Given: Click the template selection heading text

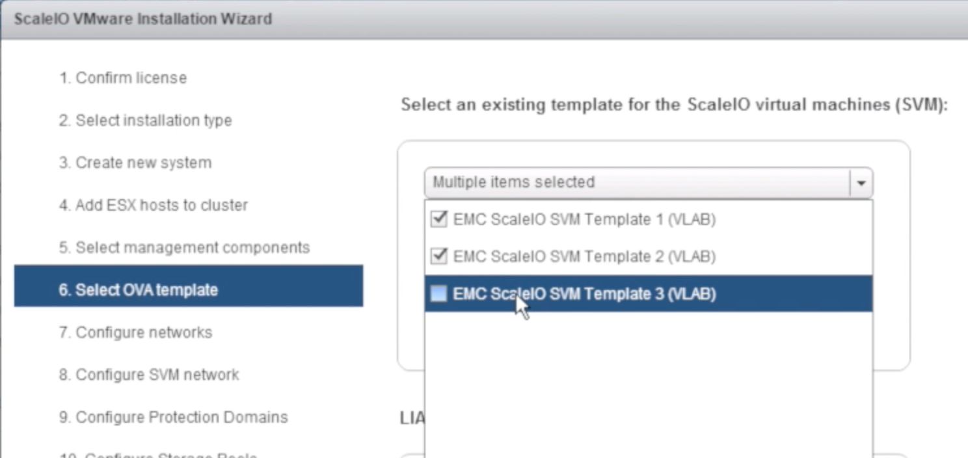Looking at the screenshot, I should point(673,105).
